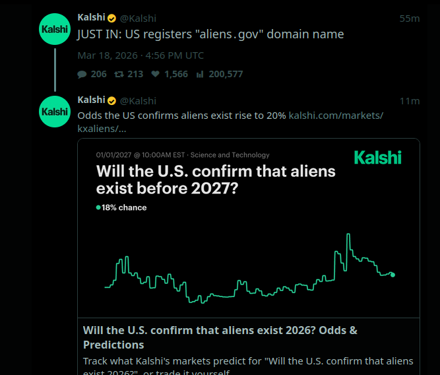
Task: Follow the kalshi.com/markets link
Action: pos(336,116)
